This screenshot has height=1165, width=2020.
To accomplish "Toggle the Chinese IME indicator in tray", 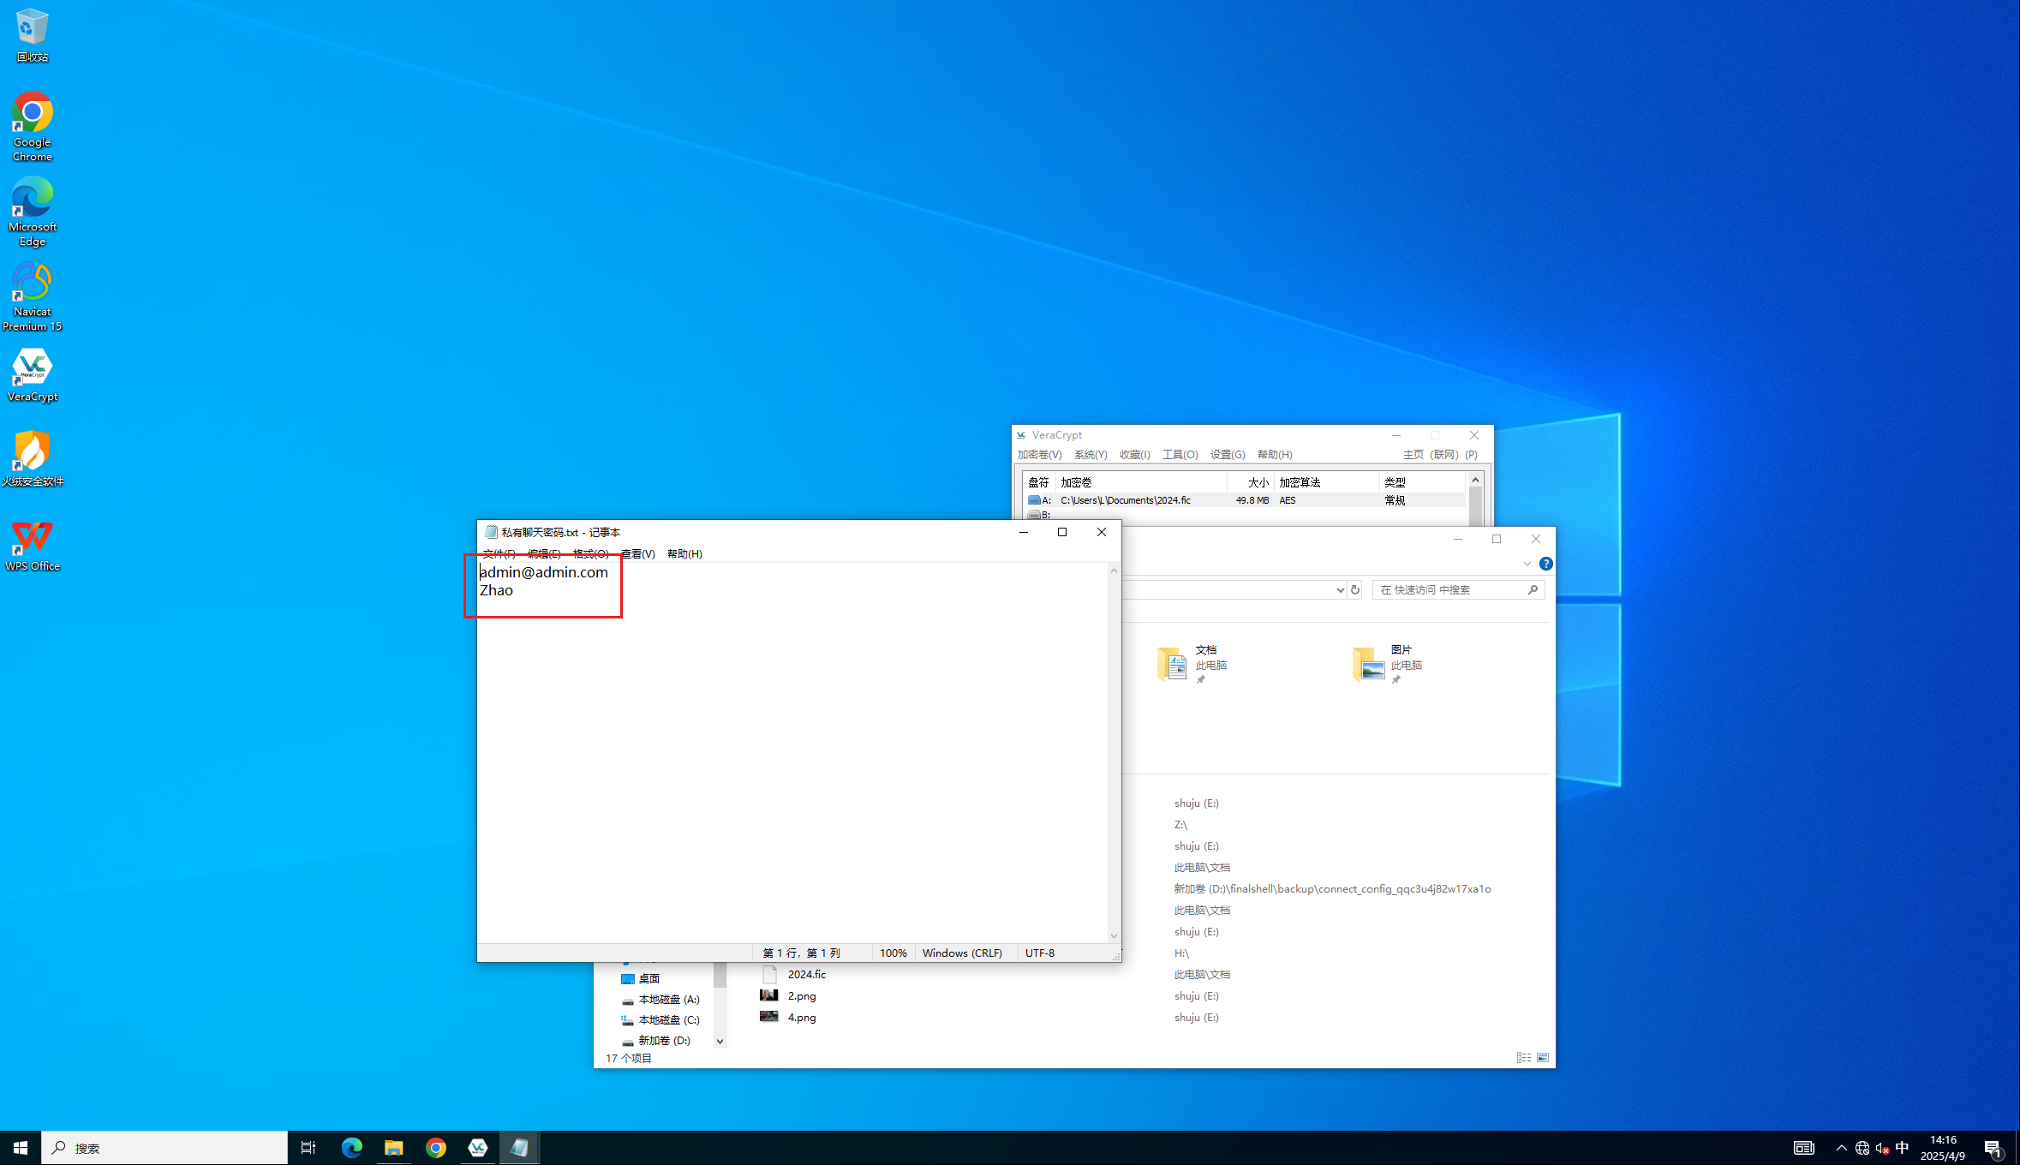I will coord(1902,1148).
